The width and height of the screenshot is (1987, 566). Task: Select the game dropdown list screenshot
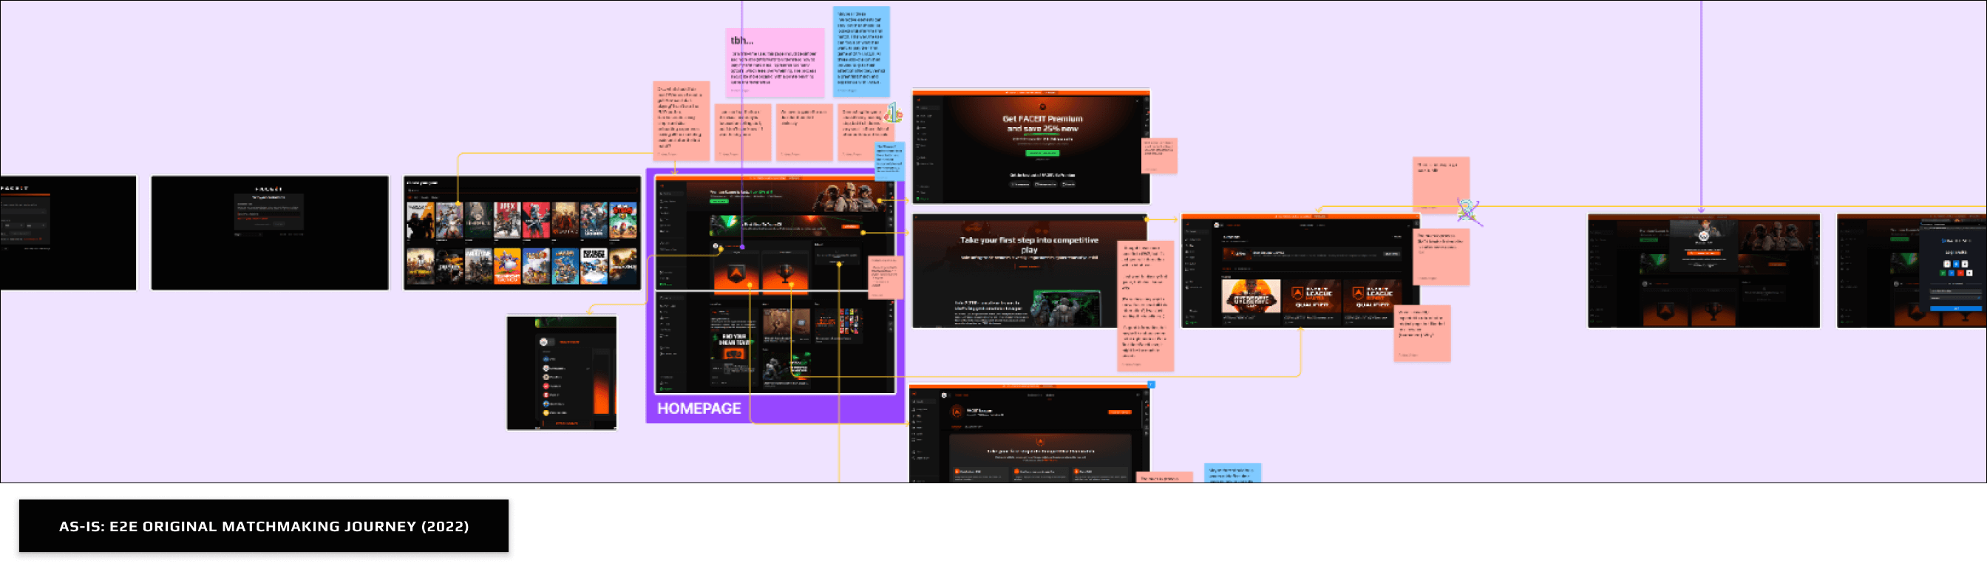coord(562,372)
